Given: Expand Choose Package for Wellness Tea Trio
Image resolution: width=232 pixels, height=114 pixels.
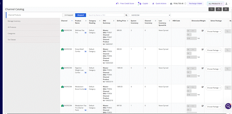Looking at the screenshot, I should click(214, 31).
